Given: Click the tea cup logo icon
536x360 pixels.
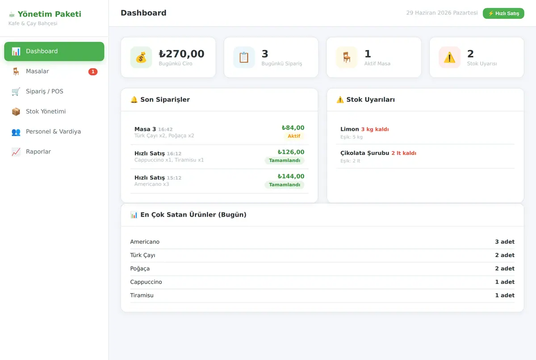Looking at the screenshot, I should [12, 14].
